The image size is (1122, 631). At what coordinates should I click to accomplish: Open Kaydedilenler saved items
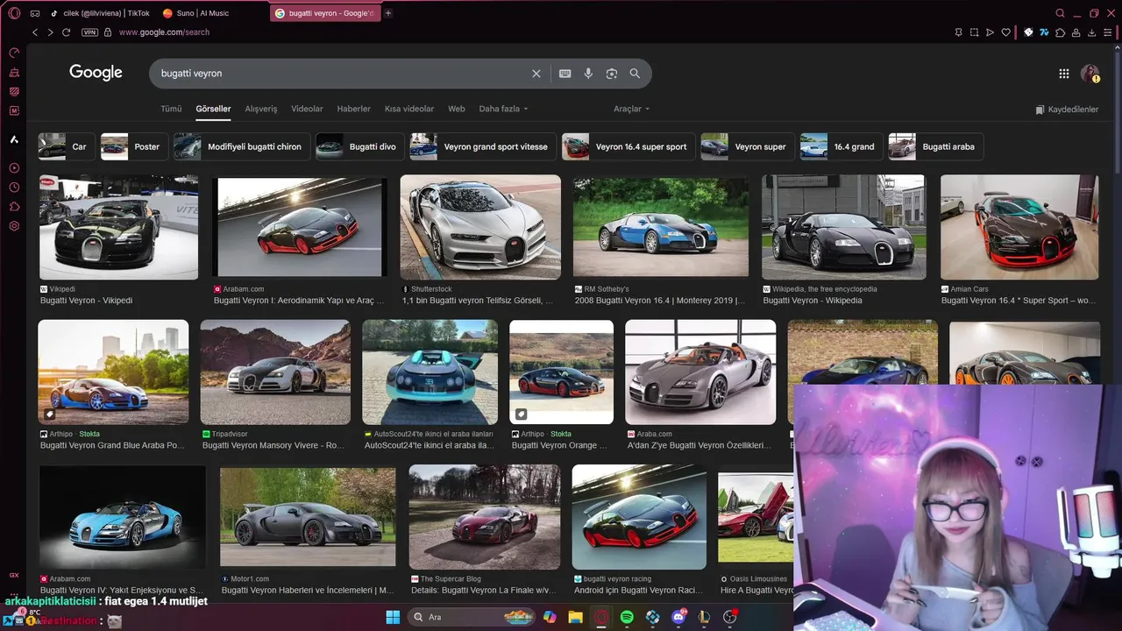click(x=1067, y=110)
